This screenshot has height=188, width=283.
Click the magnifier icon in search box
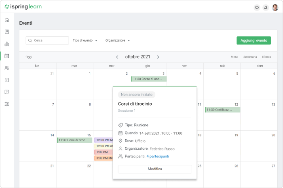pyautogui.click(x=30, y=40)
